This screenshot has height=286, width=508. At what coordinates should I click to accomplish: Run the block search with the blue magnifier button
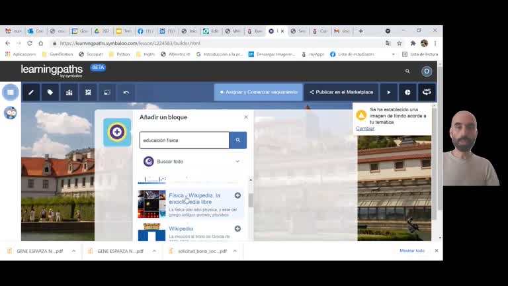coord(238,140)
